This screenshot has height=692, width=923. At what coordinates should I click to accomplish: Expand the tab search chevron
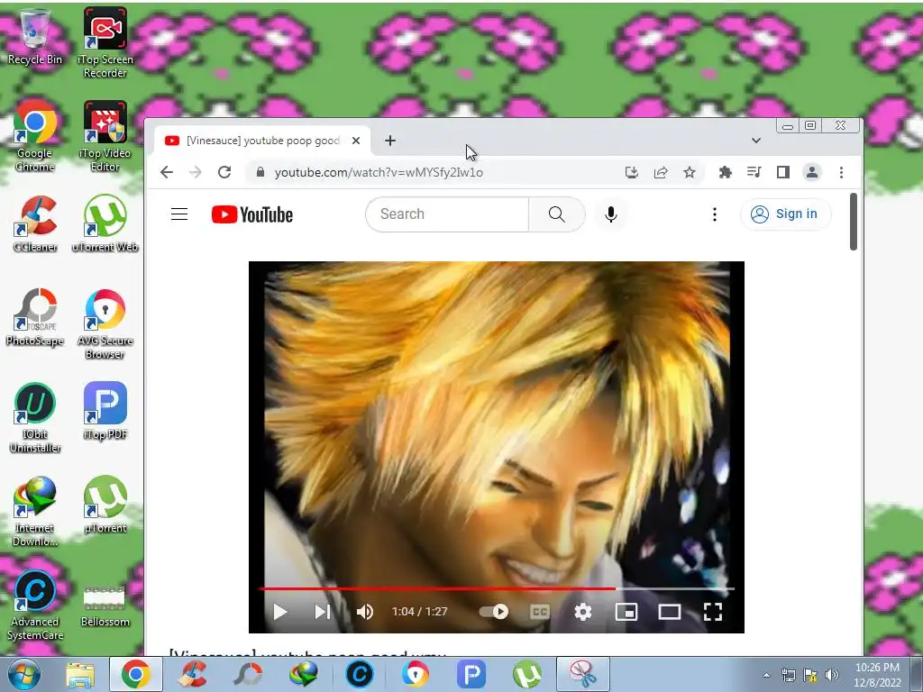756,141
